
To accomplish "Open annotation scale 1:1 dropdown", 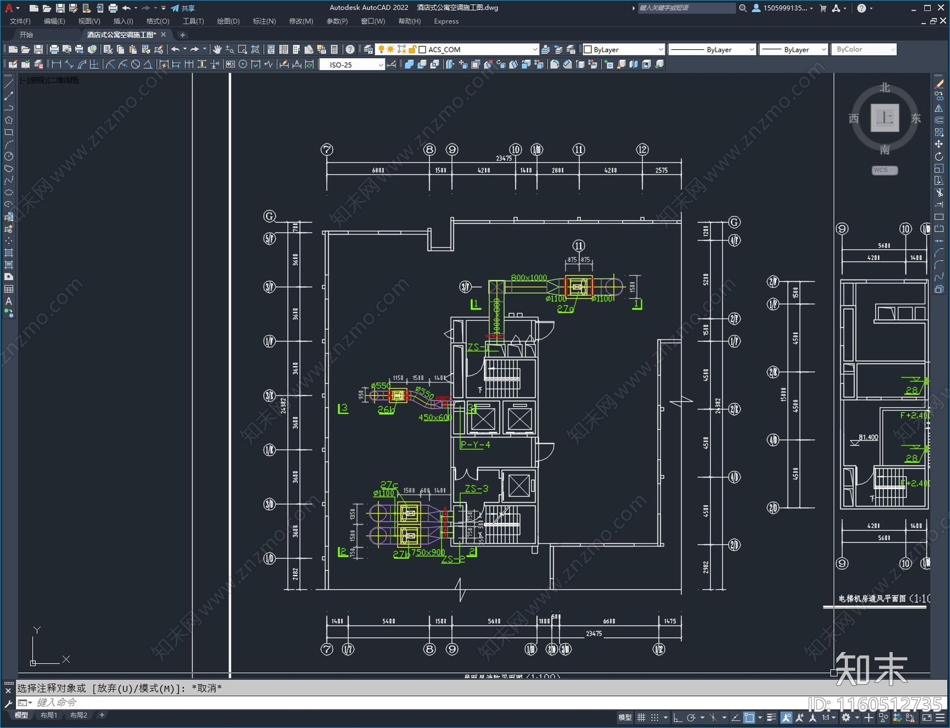I will [829, 717].
